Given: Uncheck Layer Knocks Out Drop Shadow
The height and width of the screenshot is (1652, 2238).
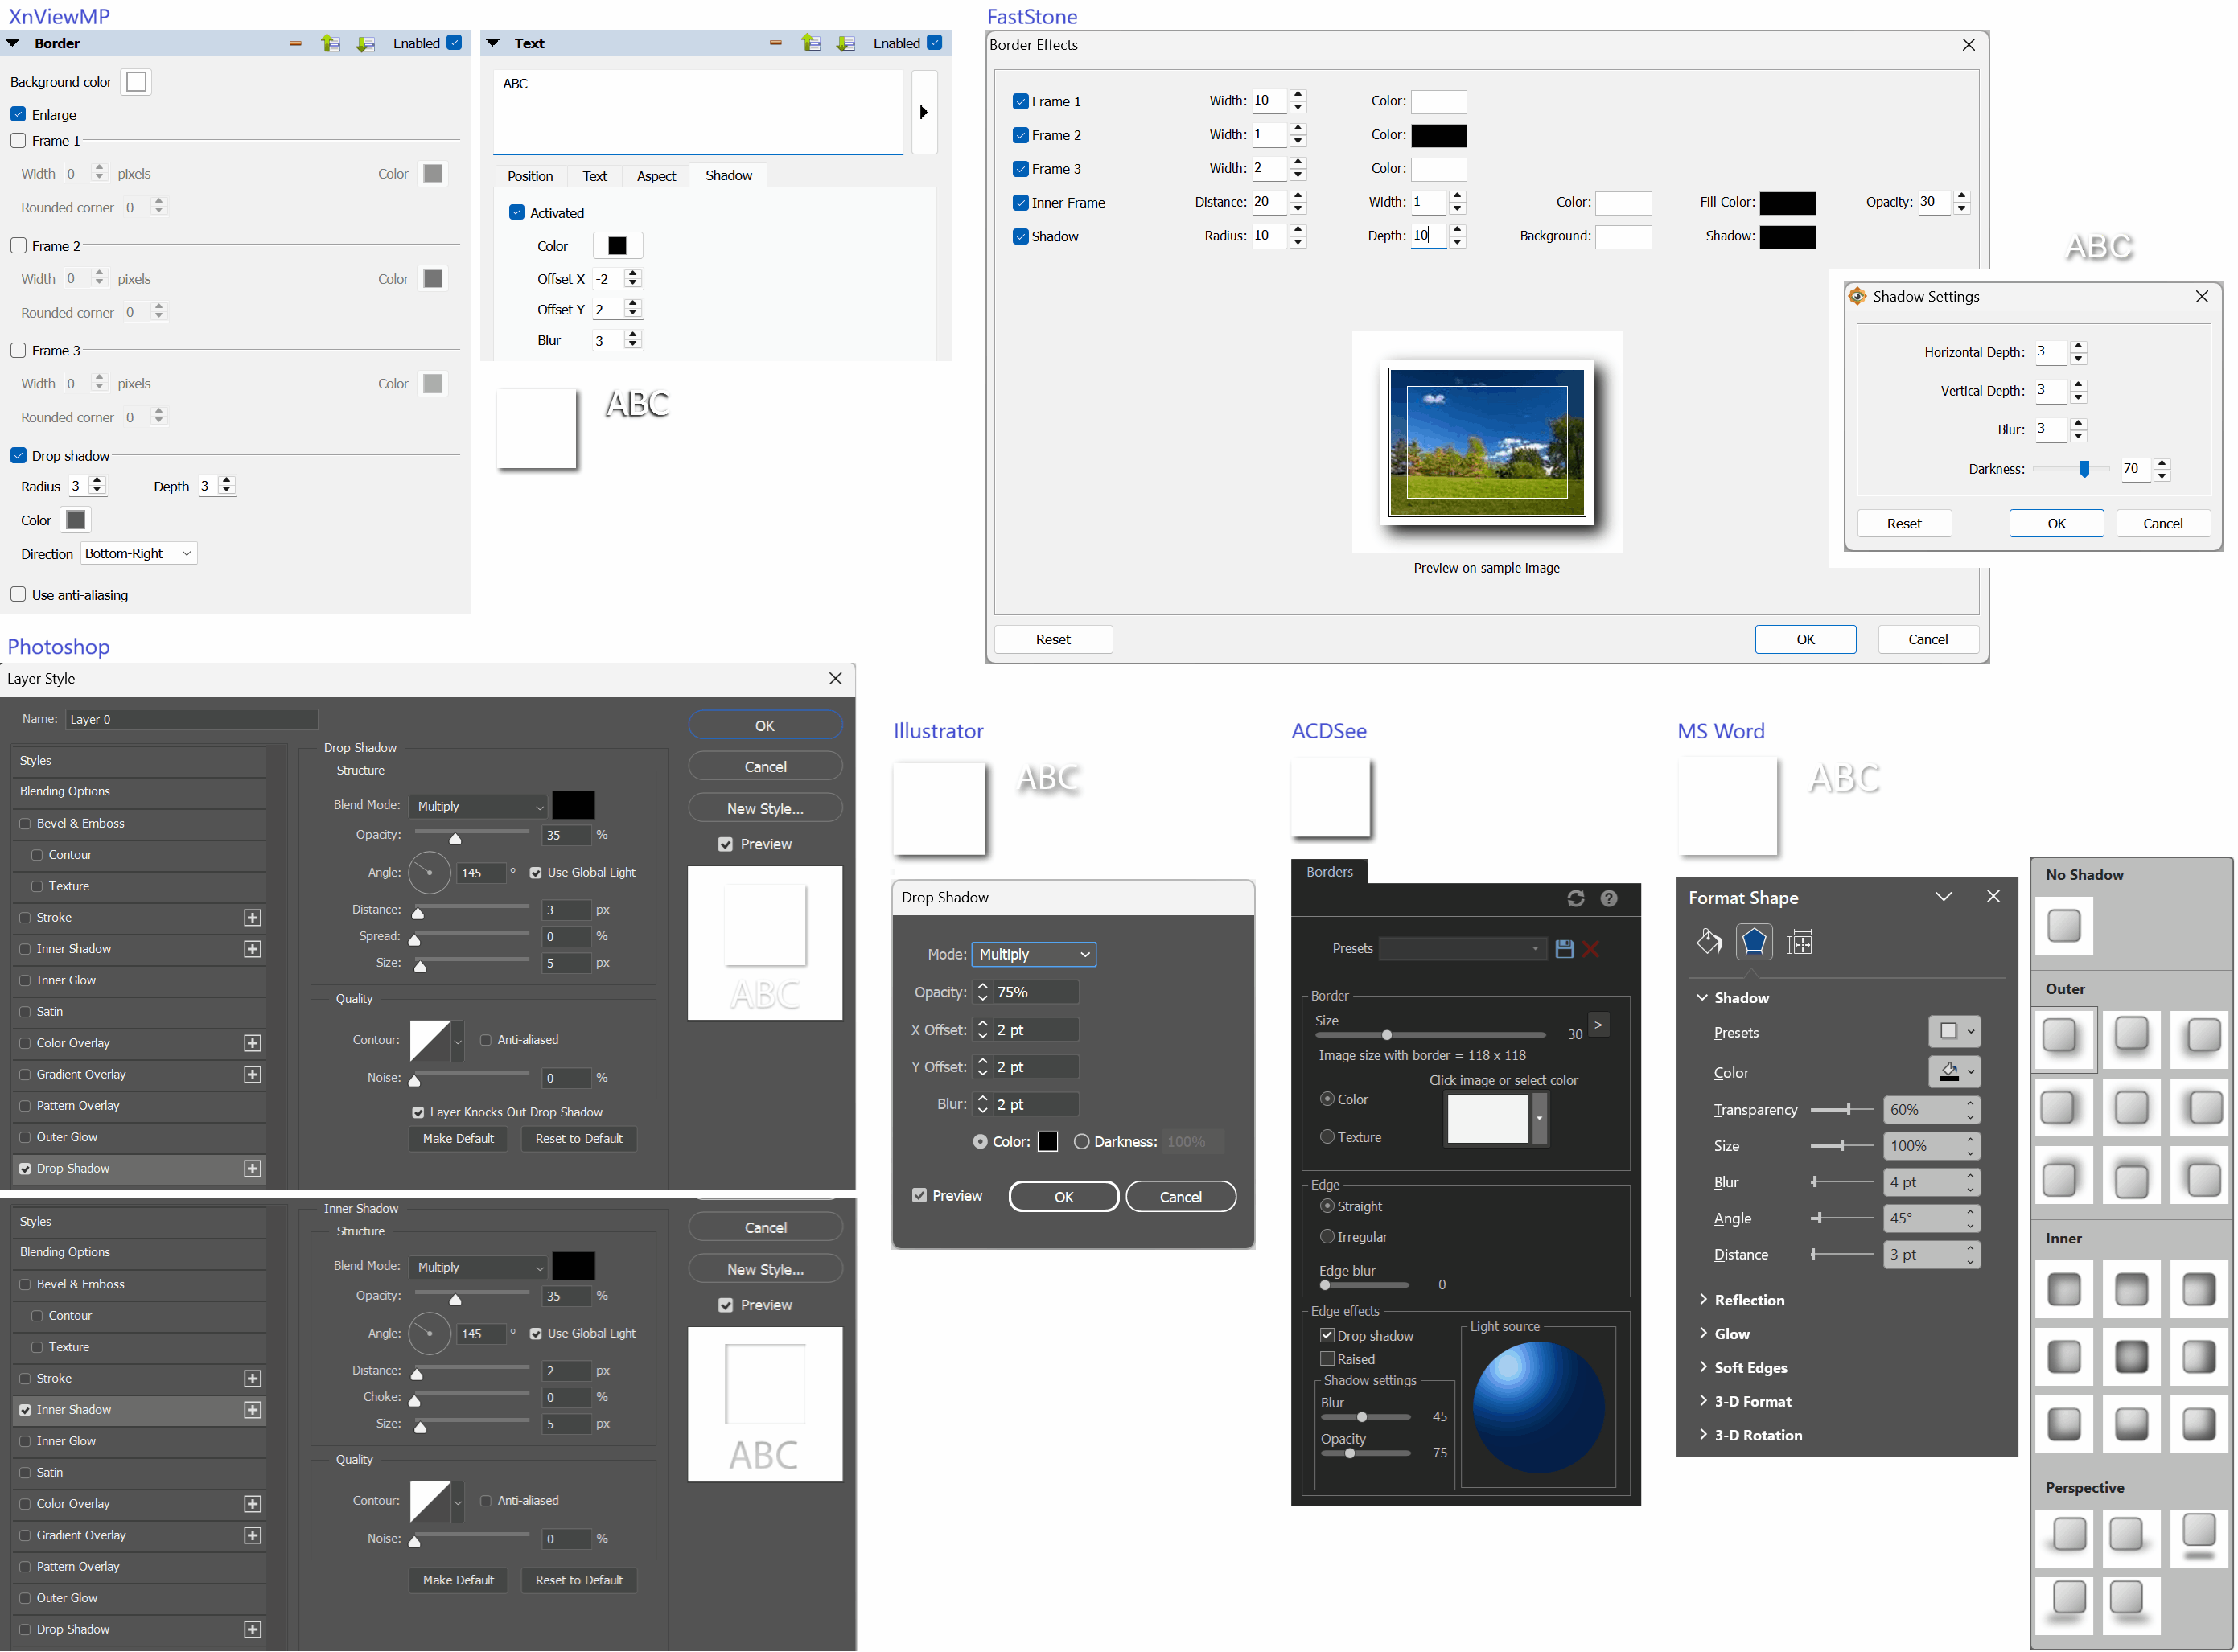Looking at the screenshot, I should coord(418,1112).
